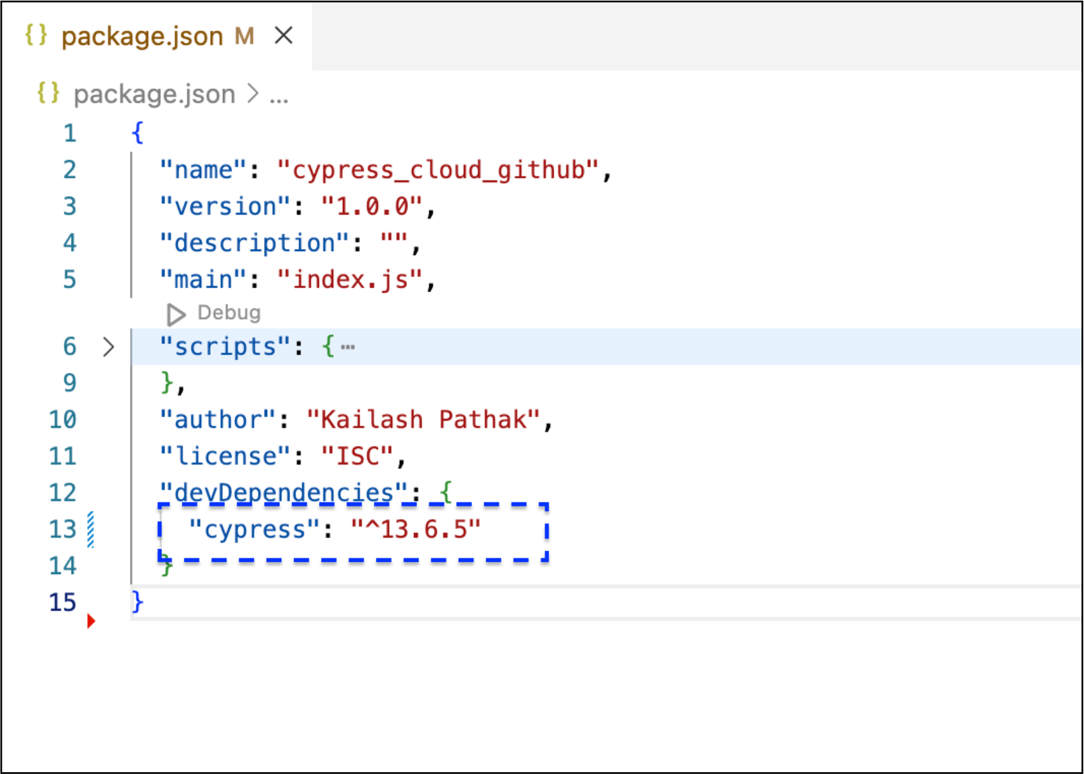Click the "name" key on line 2
Screen dimensions: 1084x774
(203, 170)
